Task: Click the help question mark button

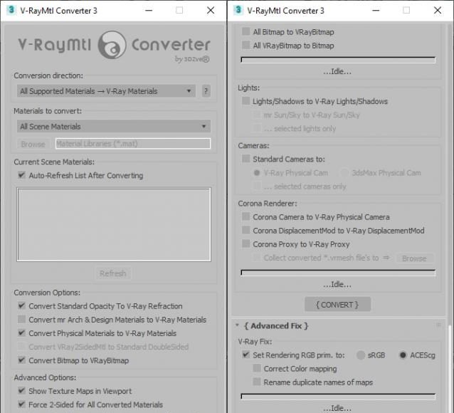Action: coord(206,91)
